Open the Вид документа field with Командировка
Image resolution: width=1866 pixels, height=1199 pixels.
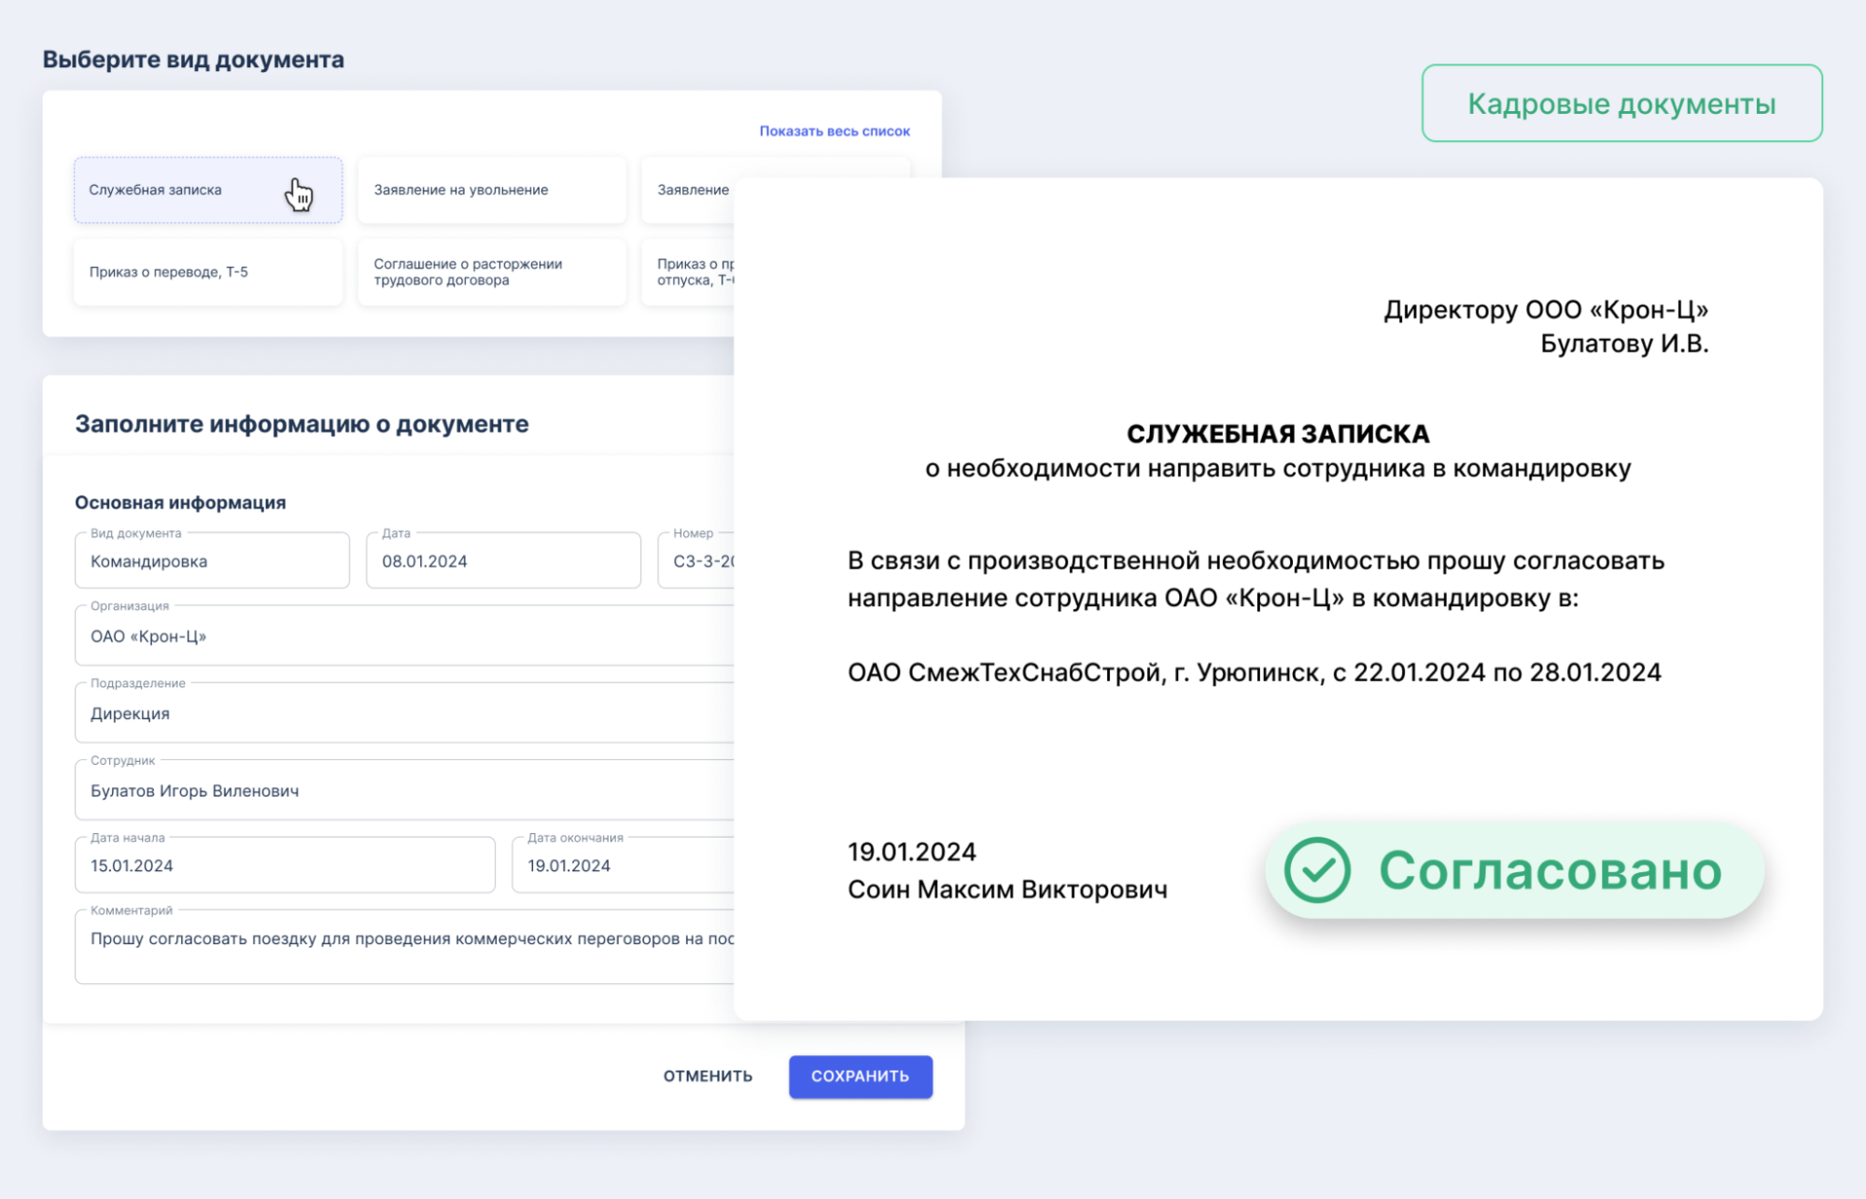(x=212, y=561)
